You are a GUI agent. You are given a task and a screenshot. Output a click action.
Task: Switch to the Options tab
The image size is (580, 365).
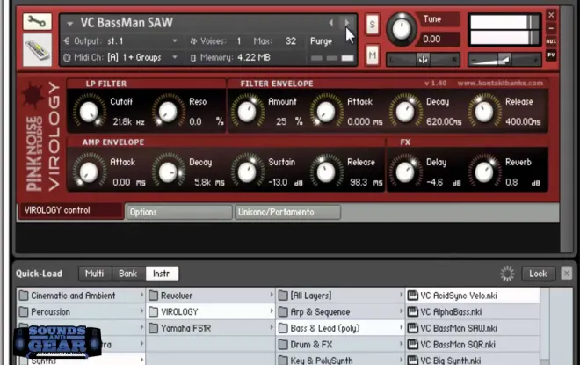point(179,212)
